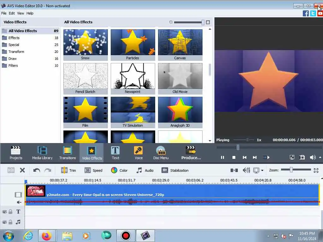Adjust the thumbnail size slider
The width and height of the screenshot is (323, 242).
[203, 22]
